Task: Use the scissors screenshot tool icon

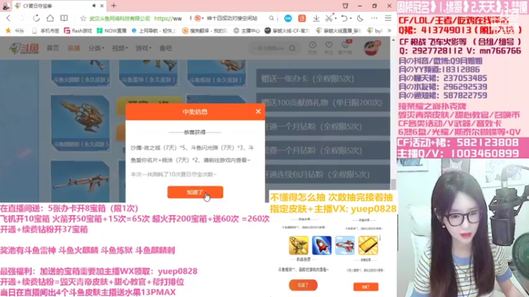Action: click(x=328, y=18)
